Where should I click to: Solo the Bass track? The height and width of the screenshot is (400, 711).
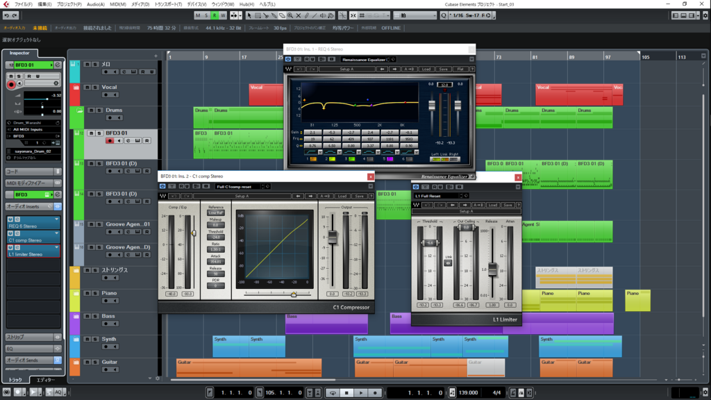95,316
